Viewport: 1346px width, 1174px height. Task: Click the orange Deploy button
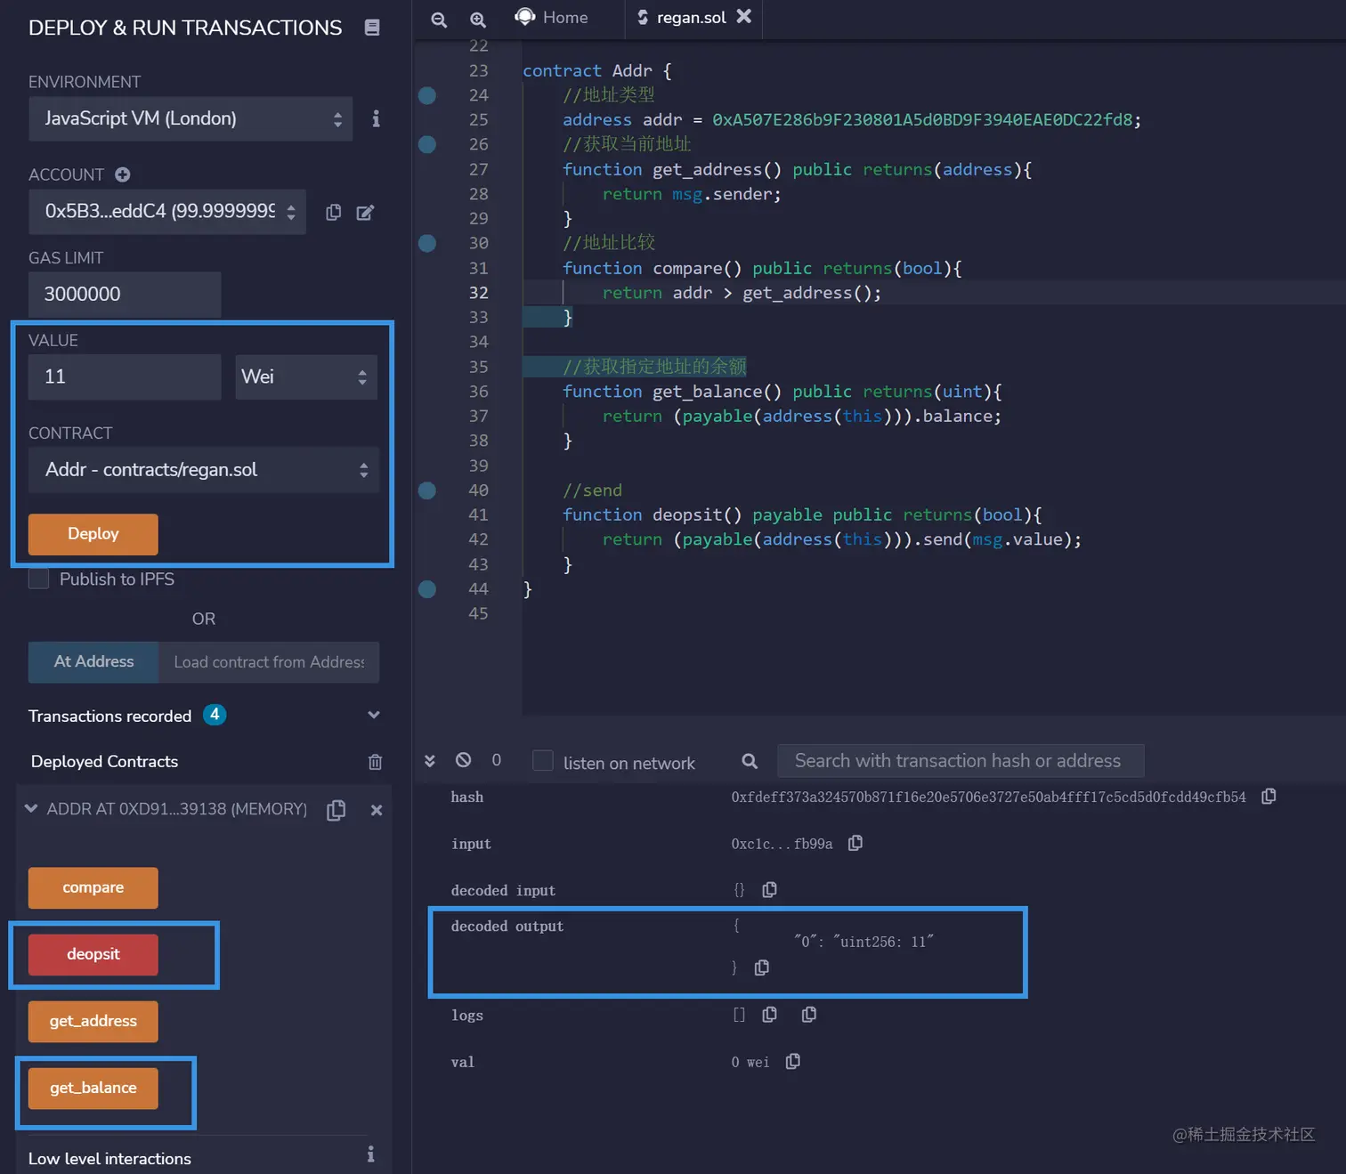pyautogui.click(x=93, y=534)
